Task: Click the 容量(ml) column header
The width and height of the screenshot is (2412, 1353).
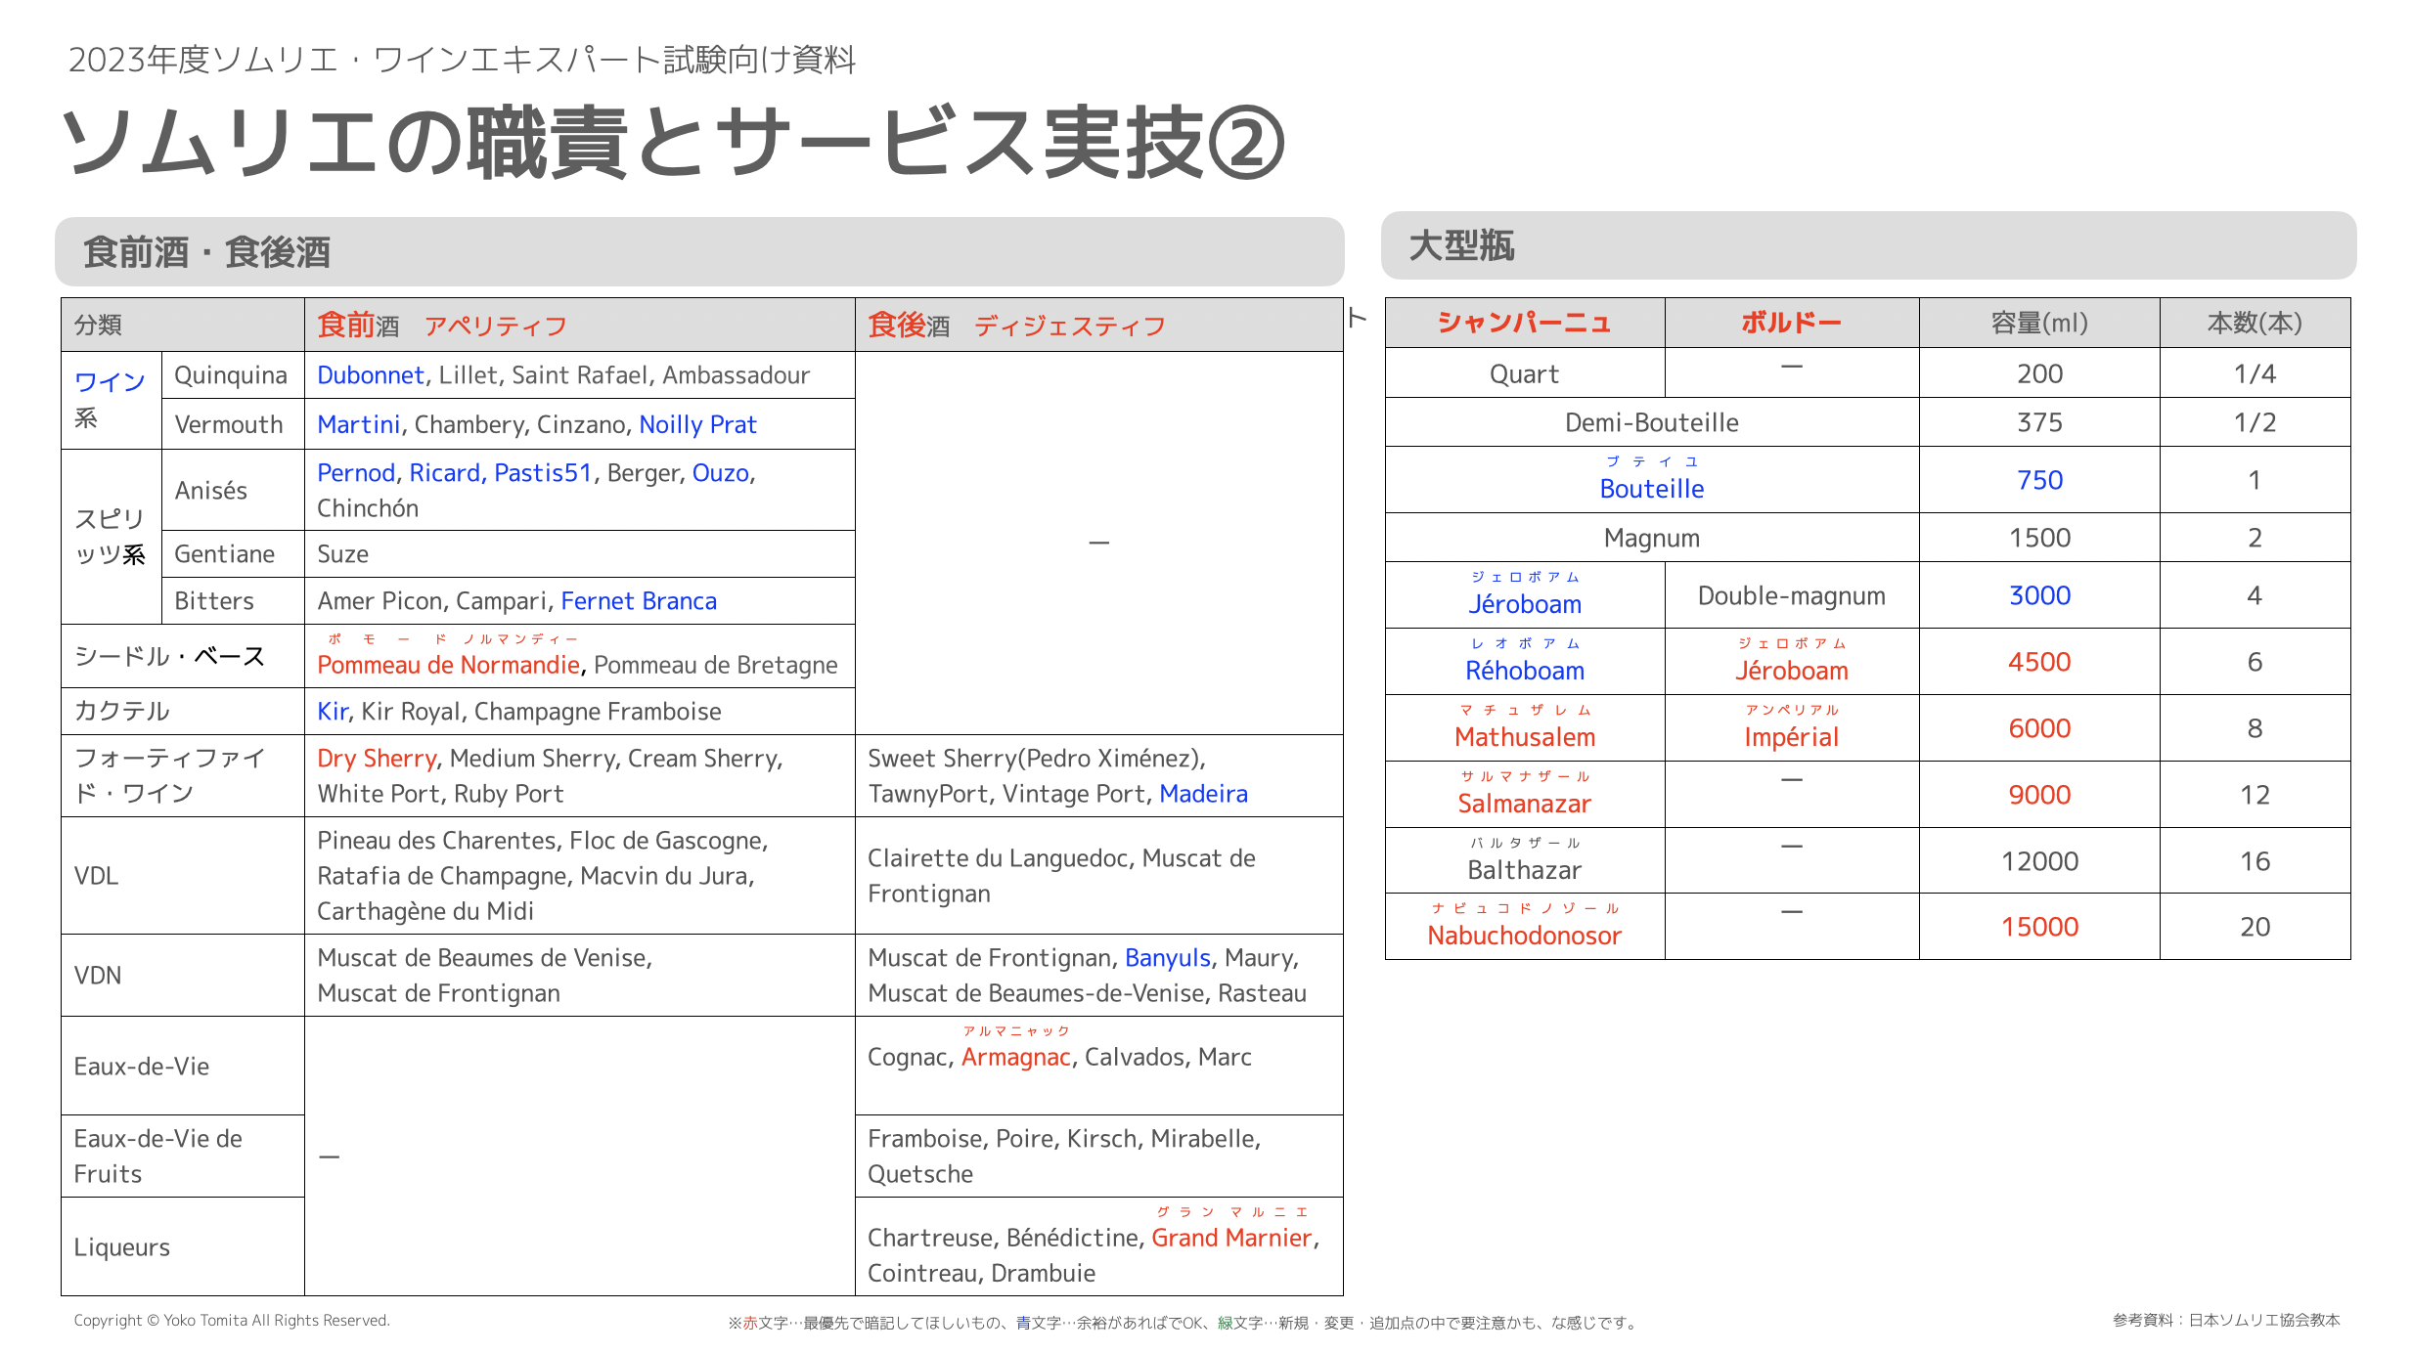Action: [x=2039, y=323]
